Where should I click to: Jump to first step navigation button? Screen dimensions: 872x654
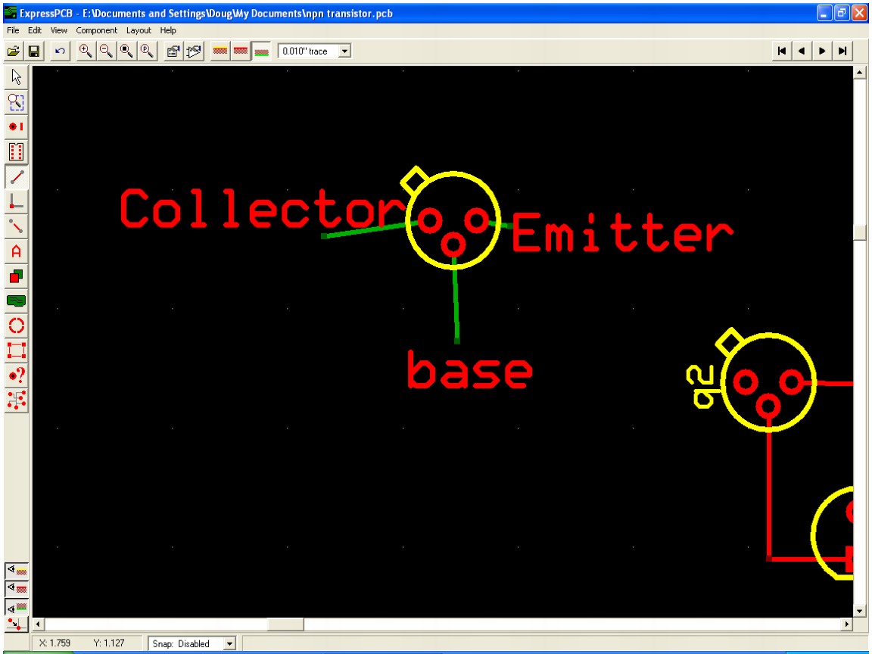click(x=782, y=51)
